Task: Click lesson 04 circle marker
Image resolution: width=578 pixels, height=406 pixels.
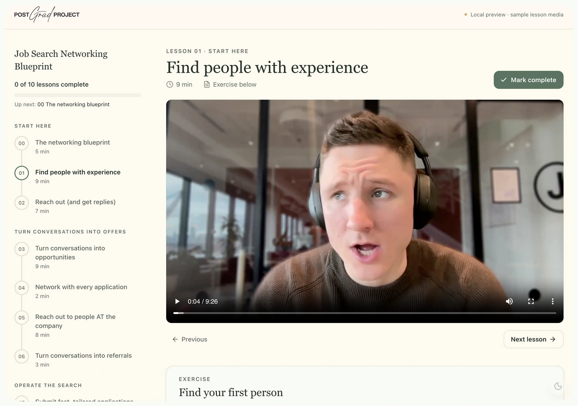Action: 22,288
